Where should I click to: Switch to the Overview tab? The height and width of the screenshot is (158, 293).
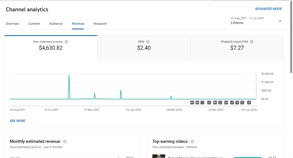pyautogui.click(x=12, y=24)
